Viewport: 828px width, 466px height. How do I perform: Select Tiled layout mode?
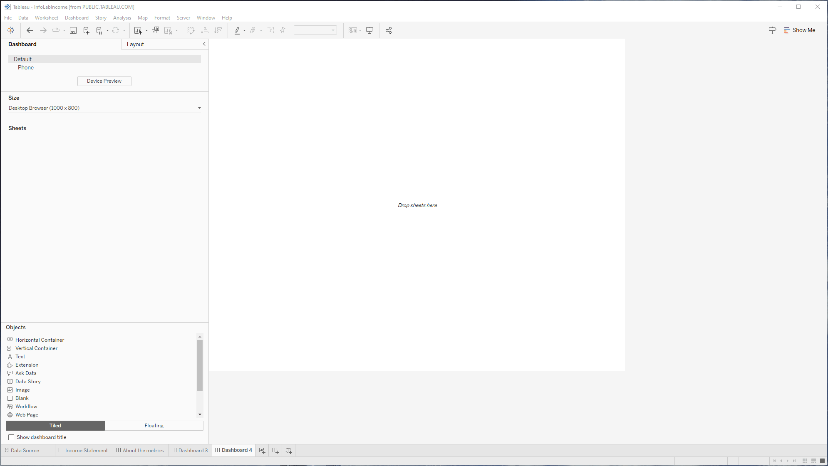55,426
